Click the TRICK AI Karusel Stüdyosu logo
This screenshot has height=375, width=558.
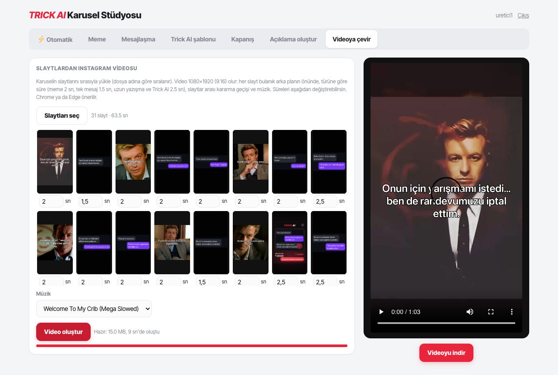[85, 15]
